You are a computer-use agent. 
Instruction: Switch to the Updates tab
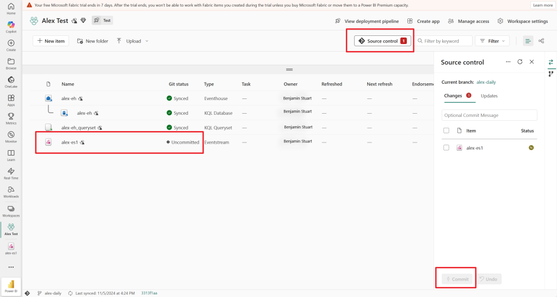tap(489, 96)
